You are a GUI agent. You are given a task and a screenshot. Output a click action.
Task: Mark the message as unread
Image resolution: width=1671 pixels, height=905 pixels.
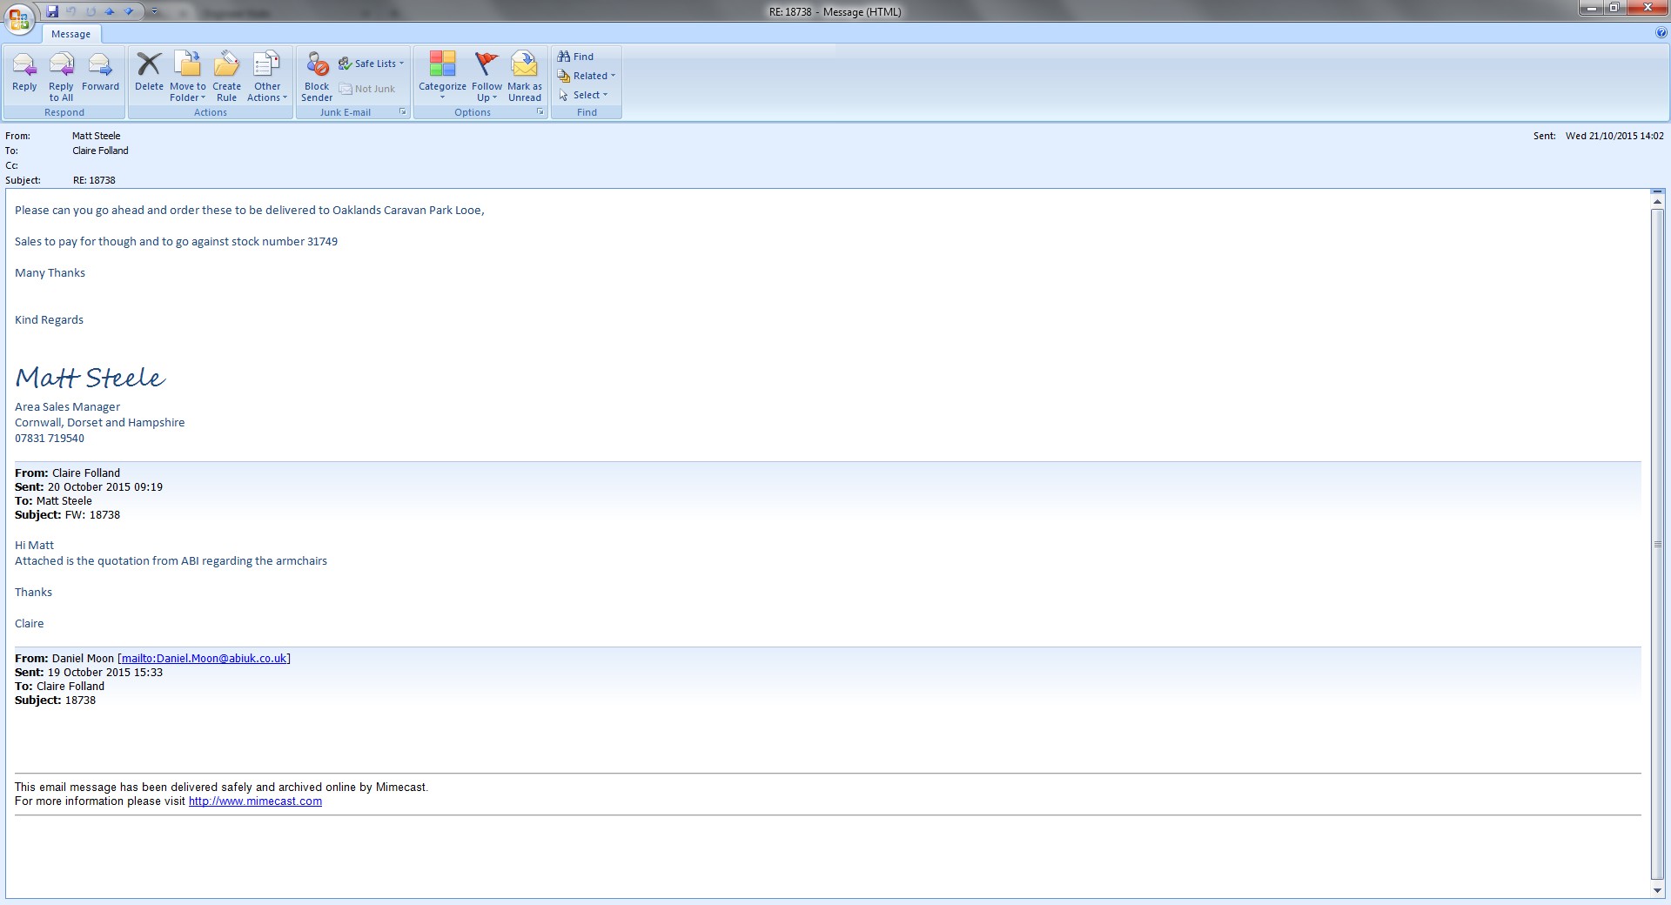point(524,67)
